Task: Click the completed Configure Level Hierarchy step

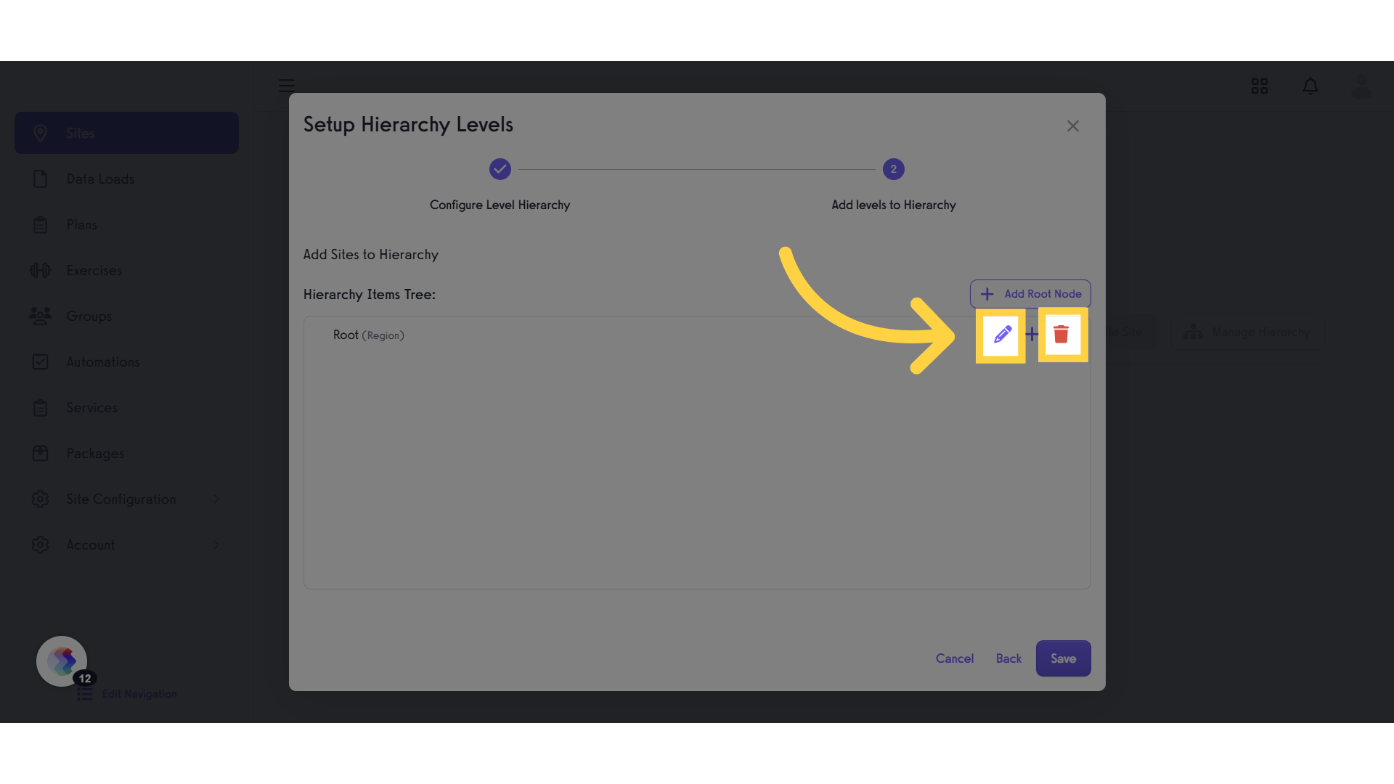Action: tap(500, 169)
